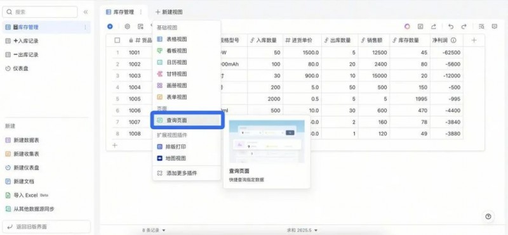Screen dimensions: 508x235
Task: Toggle the select-all header checkbox
Action: 117,41
